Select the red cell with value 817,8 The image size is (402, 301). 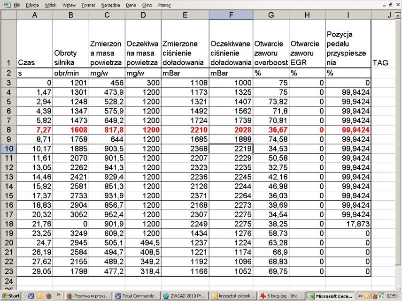click(107, 130)
